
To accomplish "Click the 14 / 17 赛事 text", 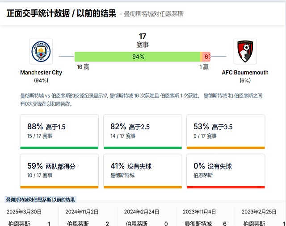I will point(123,136).
